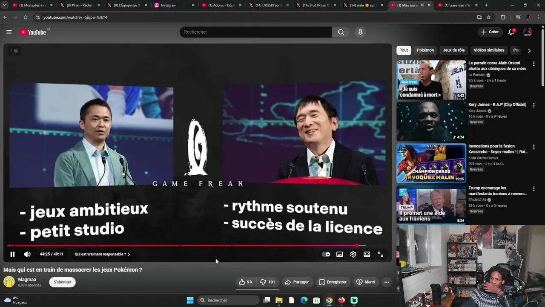
Task: Select the Tout filter chip
Action: click(404, 50)
